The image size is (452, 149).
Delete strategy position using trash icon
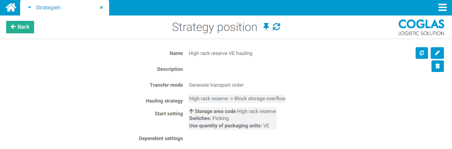pos(438,66)
